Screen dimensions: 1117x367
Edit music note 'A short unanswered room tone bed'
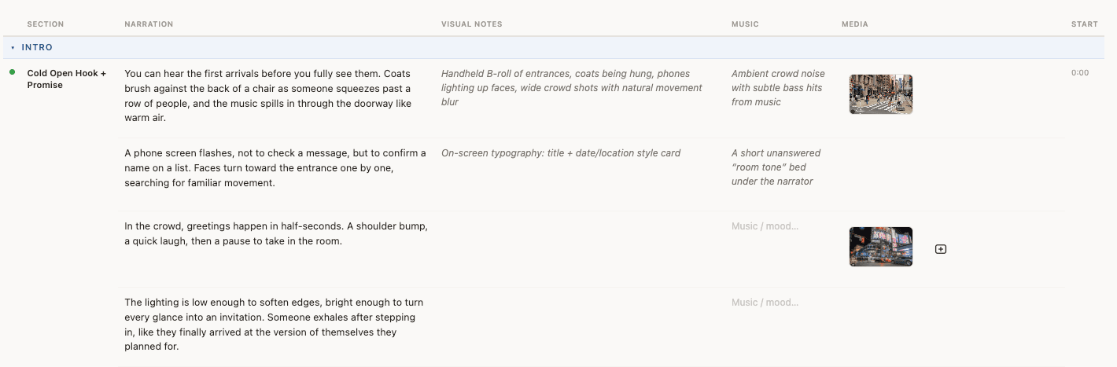pyautogui.click(x=776, y=167)
